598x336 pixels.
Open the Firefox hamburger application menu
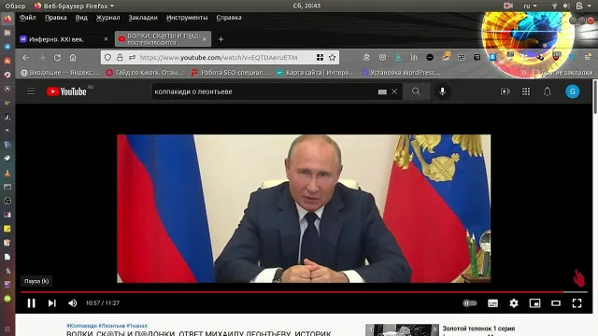[x=588, y=58]
